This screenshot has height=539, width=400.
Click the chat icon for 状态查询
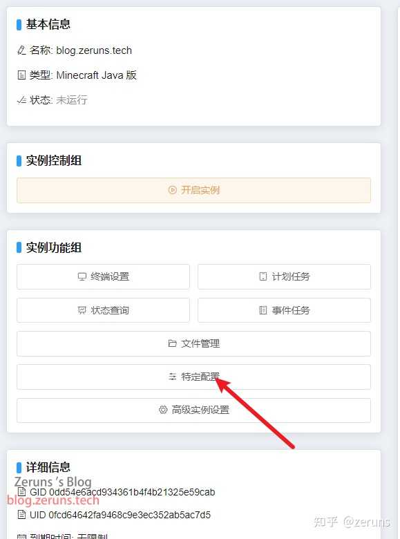click(82, 310)
